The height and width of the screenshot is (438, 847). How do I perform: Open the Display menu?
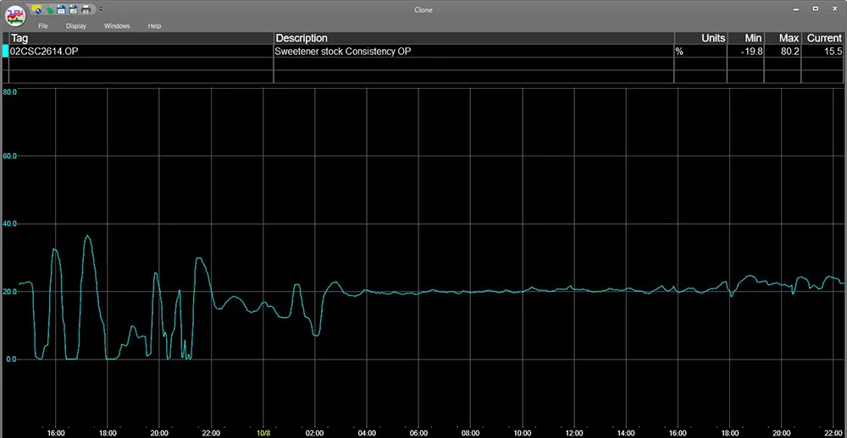point(76,26)
